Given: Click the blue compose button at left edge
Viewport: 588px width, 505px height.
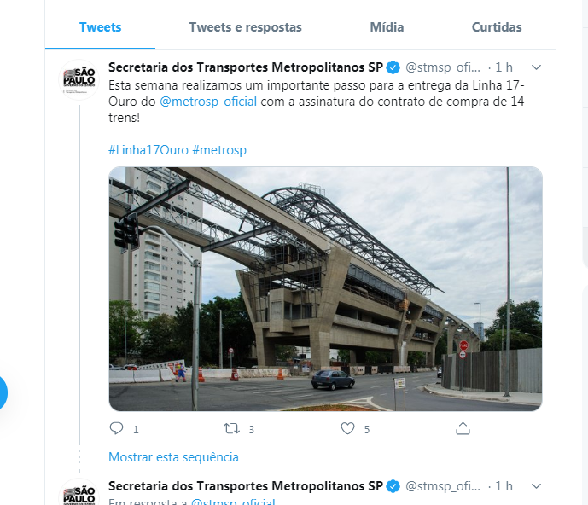Looking at the screenshot, I should [2, 393].
